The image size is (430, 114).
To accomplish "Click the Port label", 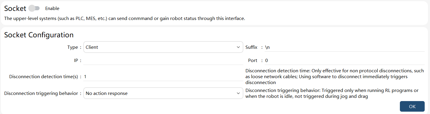I will [253, 61].
